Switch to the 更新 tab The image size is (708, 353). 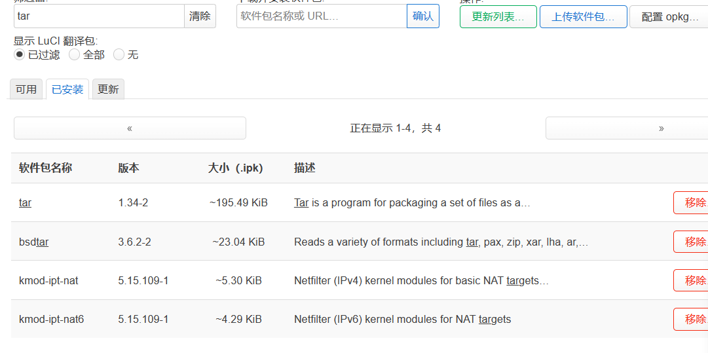click(108, 89)
